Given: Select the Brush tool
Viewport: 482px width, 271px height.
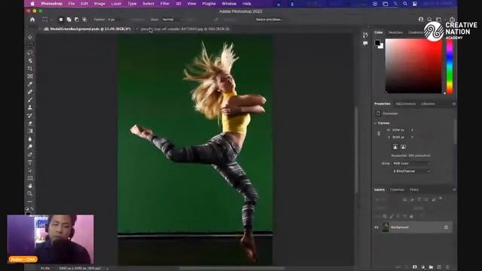Looking at the screenshot, I should click(30, 99).
